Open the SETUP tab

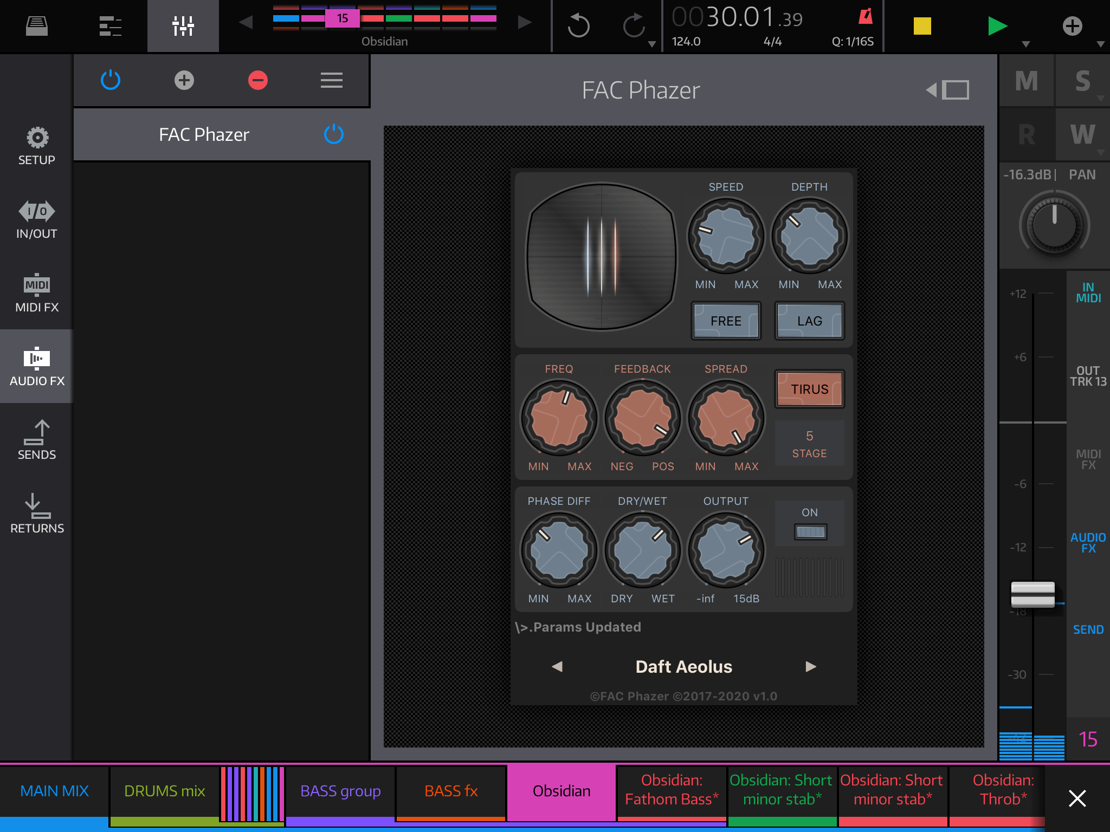(37, 146)
